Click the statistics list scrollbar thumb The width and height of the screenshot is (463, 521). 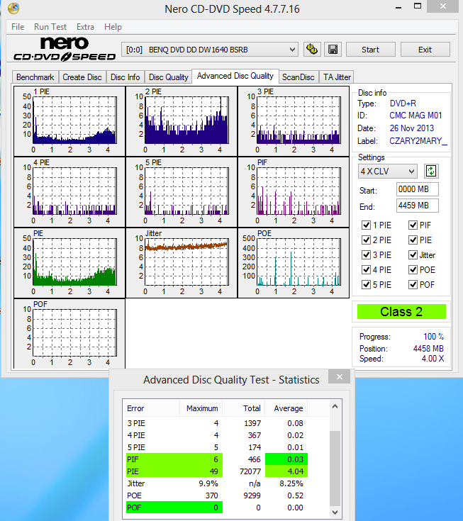coord(335,468)
